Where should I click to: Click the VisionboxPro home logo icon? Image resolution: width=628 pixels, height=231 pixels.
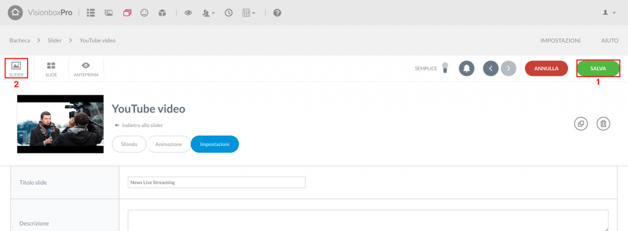15,13
